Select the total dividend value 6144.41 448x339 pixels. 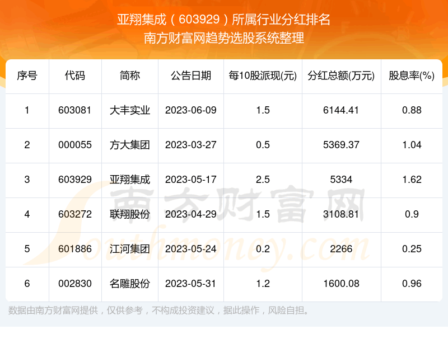pyautogui.click(x=341, y=110)
